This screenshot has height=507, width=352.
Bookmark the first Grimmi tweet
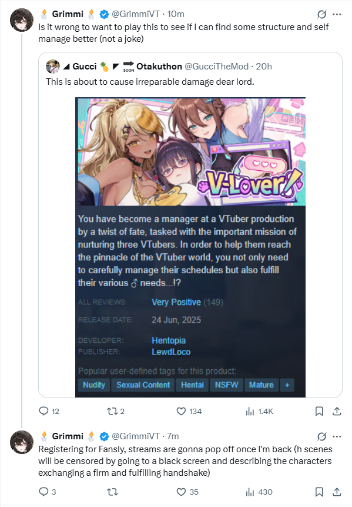pyautogui.click(x=319, y=411)
